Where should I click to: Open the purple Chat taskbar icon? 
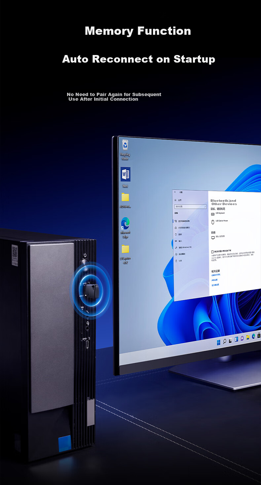point(242,339)
